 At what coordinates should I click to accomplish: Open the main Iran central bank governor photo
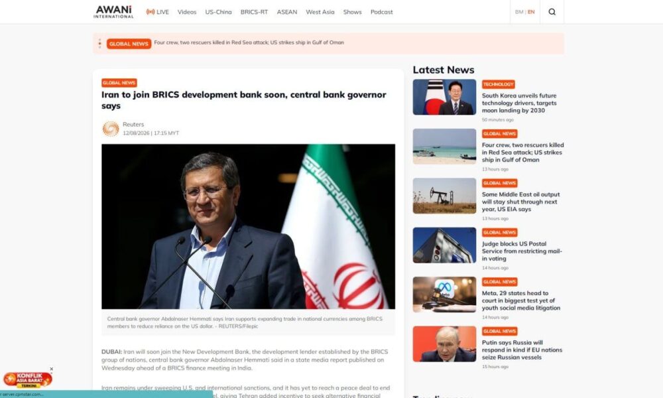pos(248,226)
